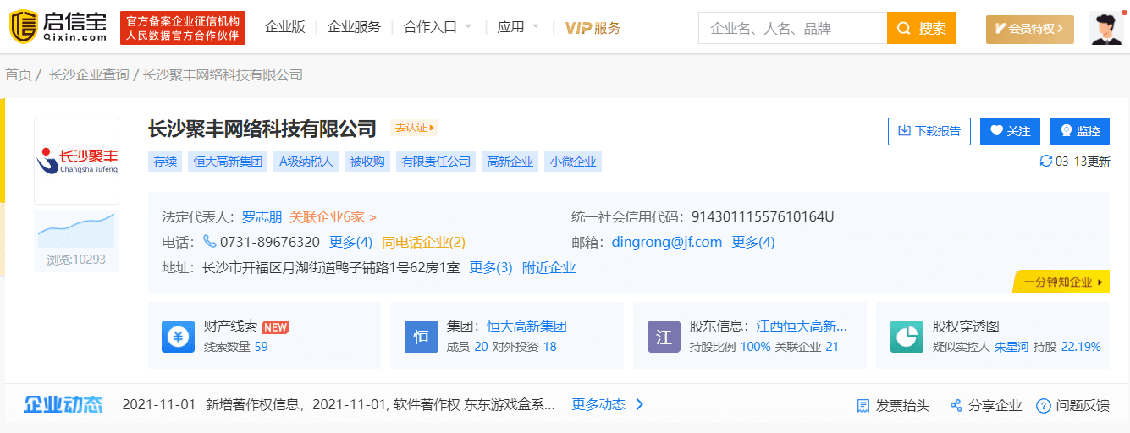1130x433 pixels.
Task: Click the orange search magnifier button
Action: [921, 28]
